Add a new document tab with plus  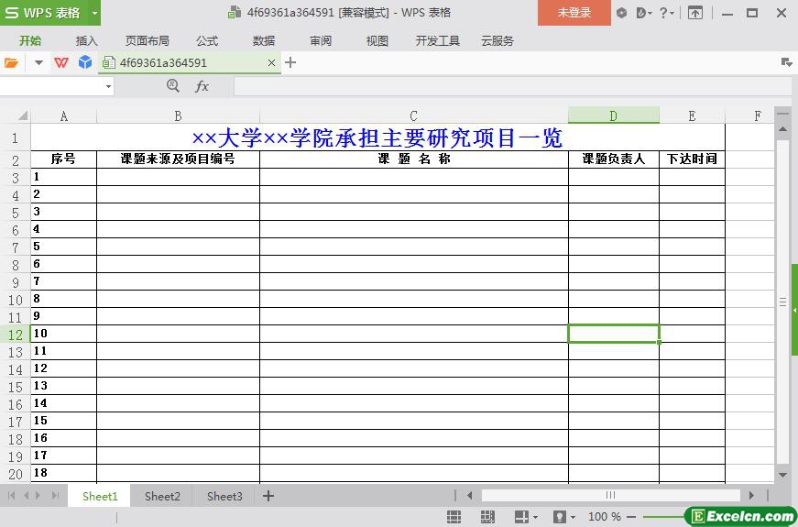tap(290, 62)
